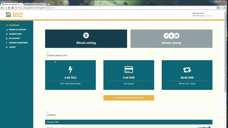Click the Earnings in USD chart header

(129, 122)
